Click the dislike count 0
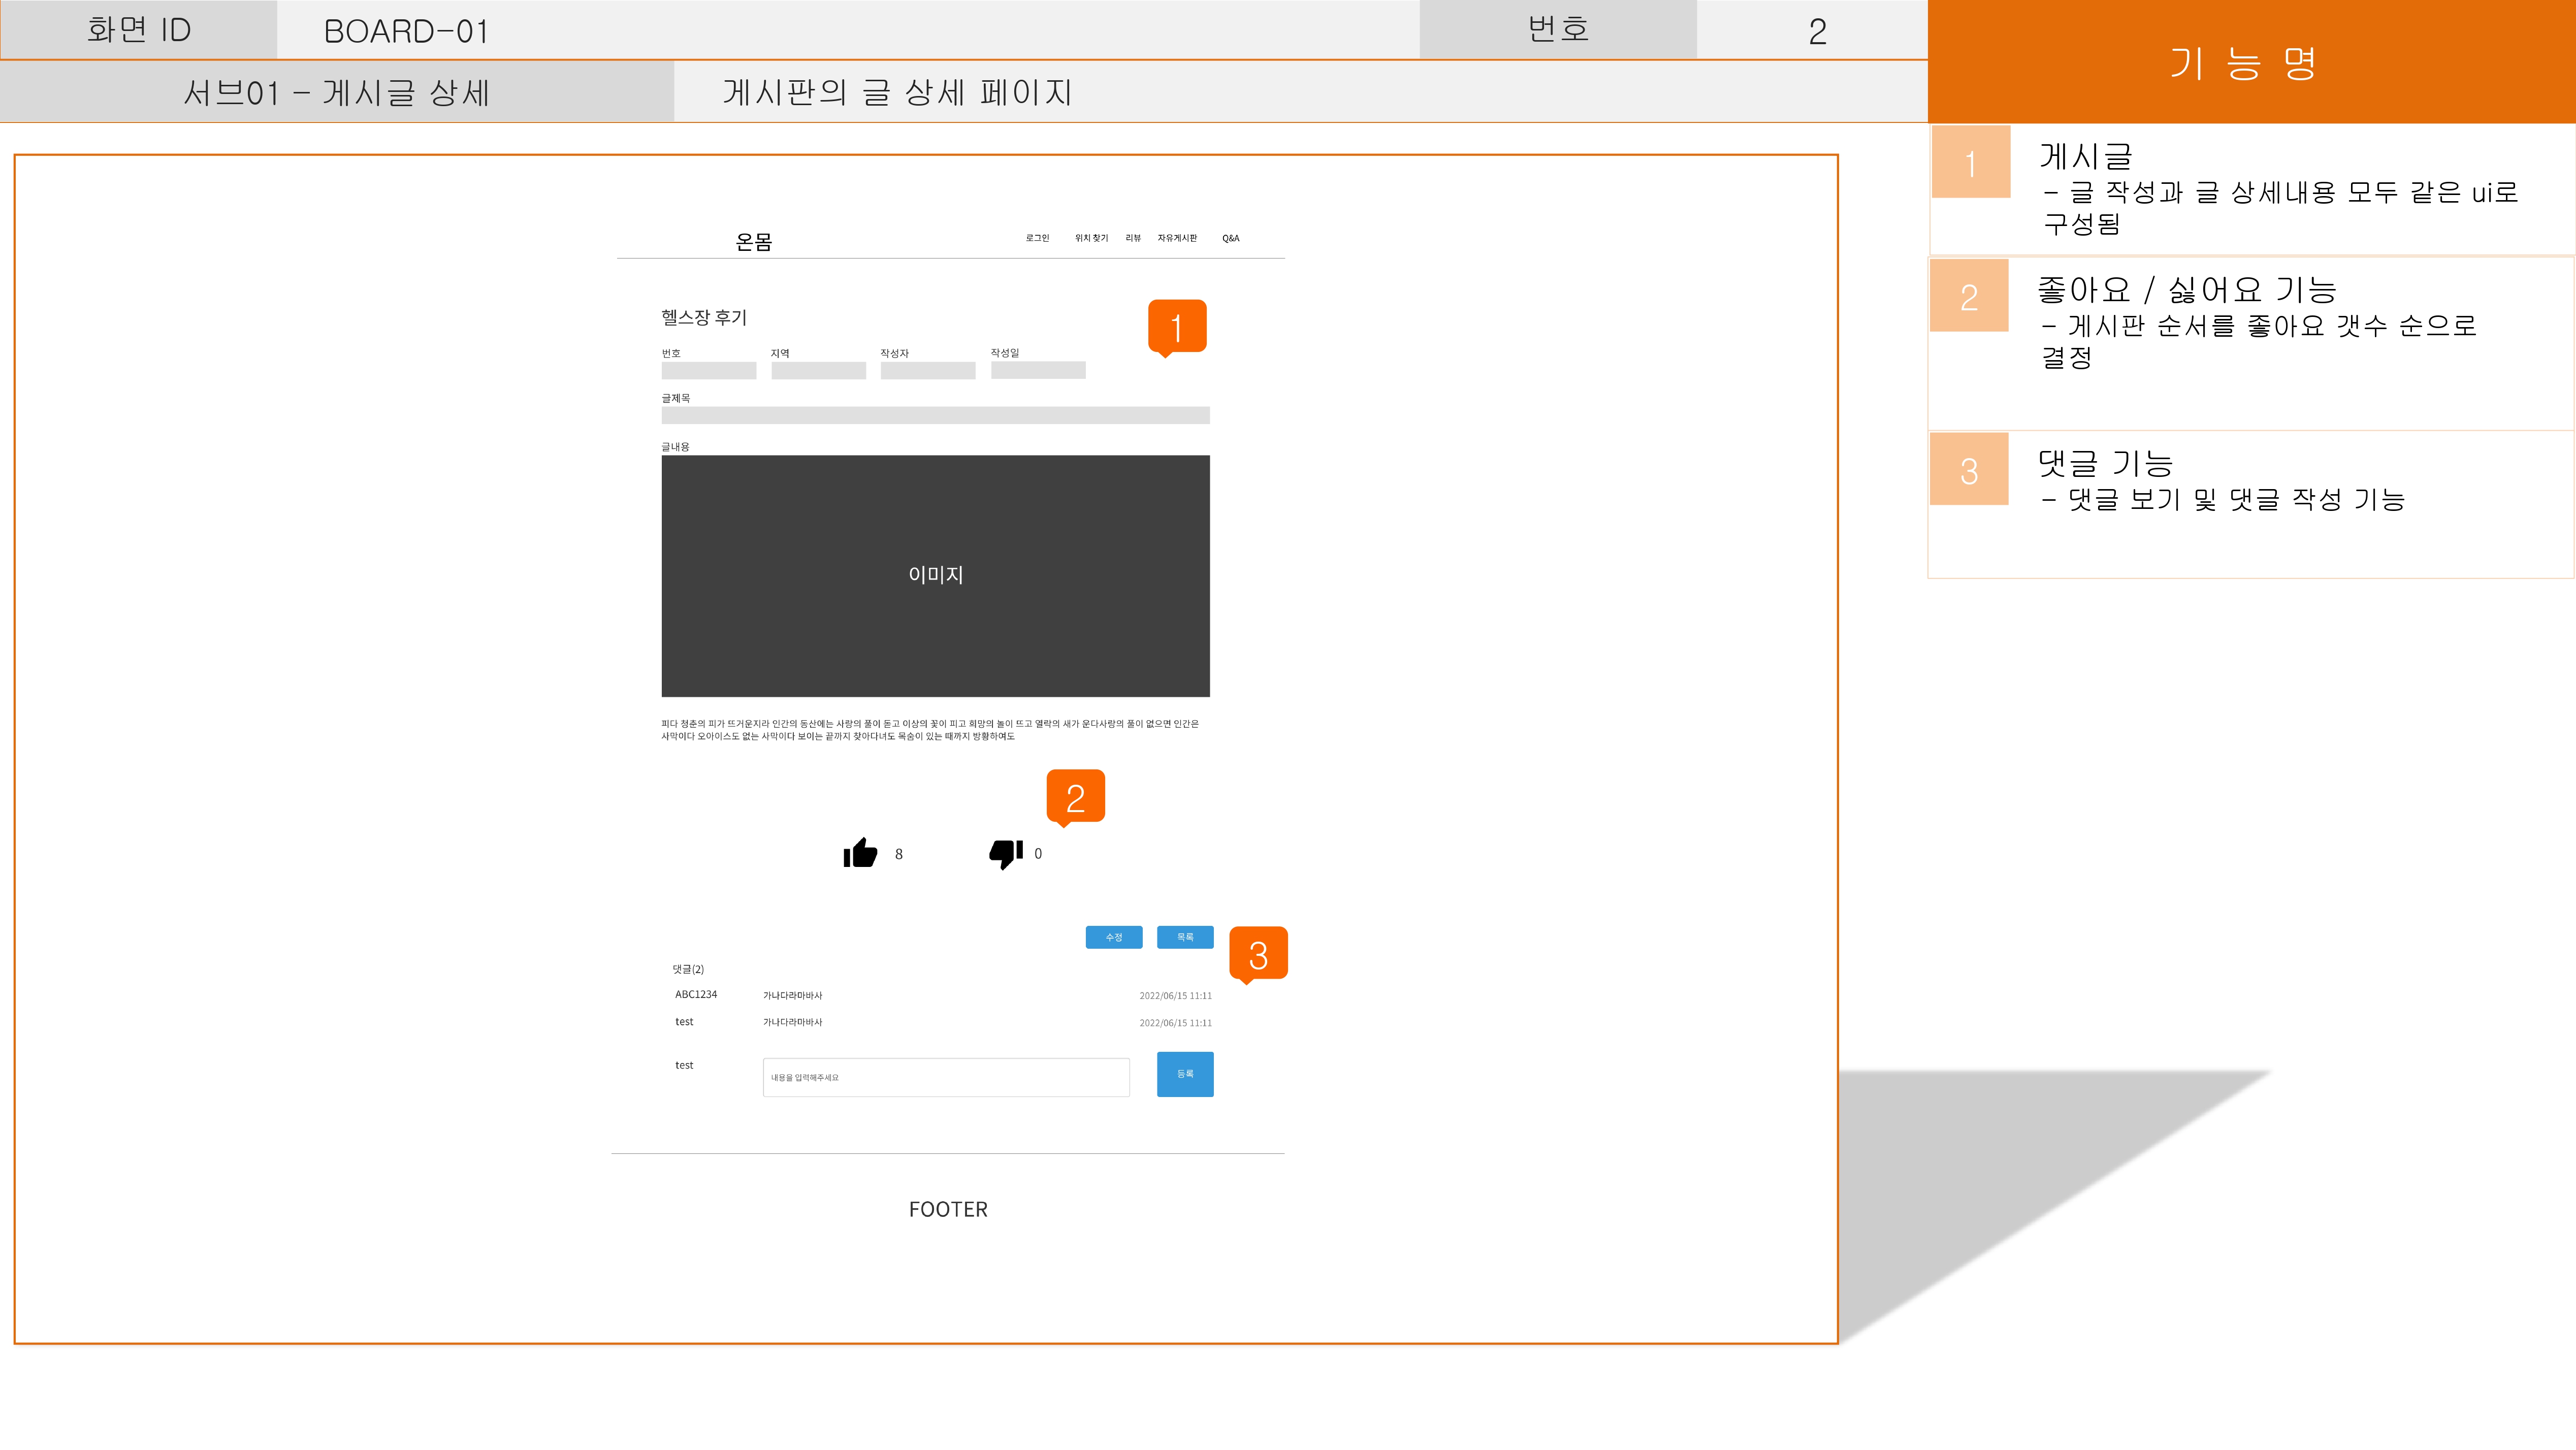Screen dimensions: 2576x1450 [x=1038, y=853]
